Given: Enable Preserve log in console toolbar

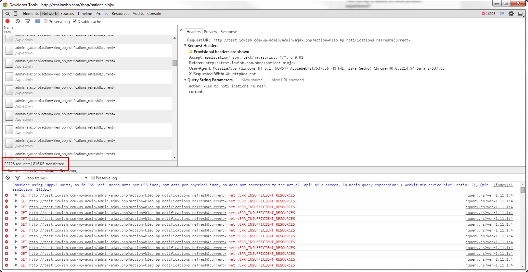Looking at the screenshot, I should pyautogui.click(x=93, y=178).
